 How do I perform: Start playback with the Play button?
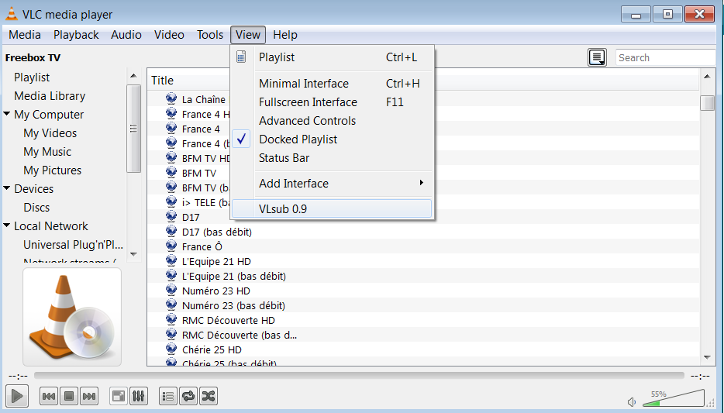click(x=17, y=396)
